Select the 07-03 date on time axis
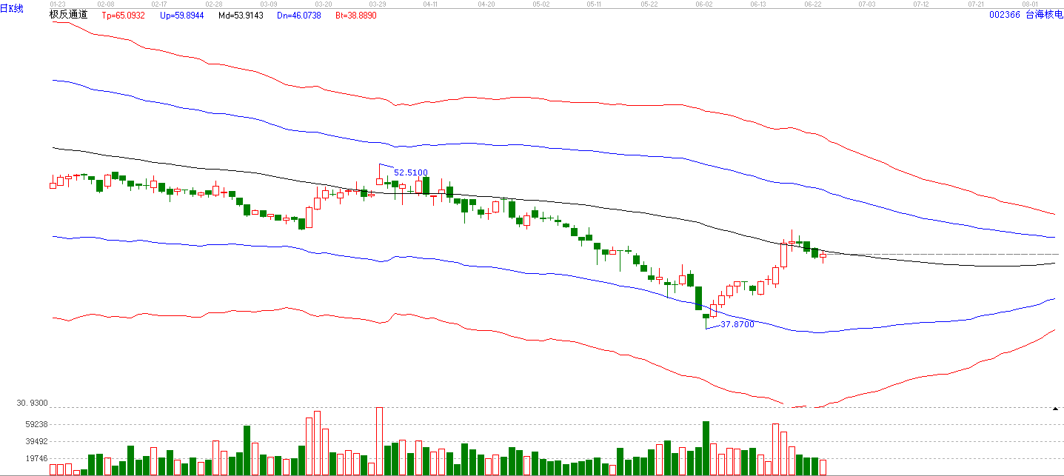 (x=867, y=4)
